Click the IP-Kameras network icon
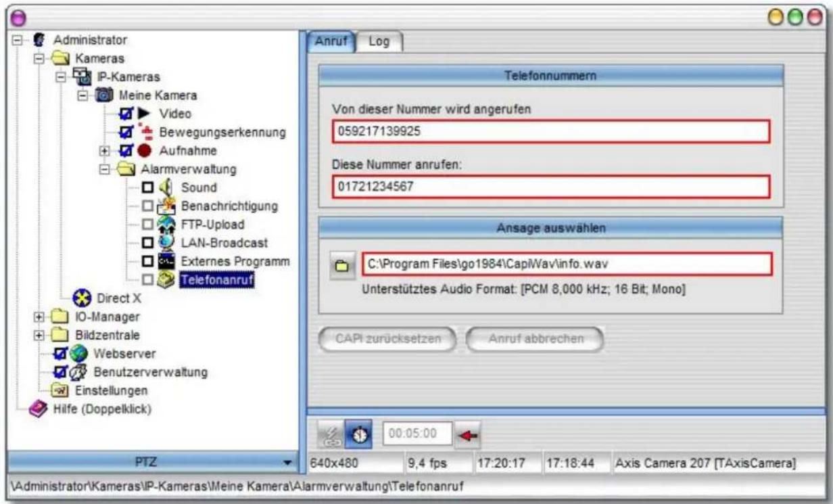This screenshot has height=504, width=833. (x=82, y=77)
